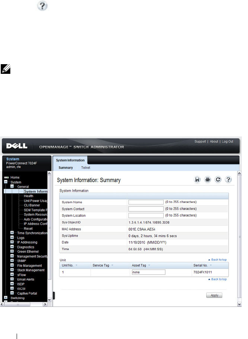Select Auto Configuration tree item
Viewport: 248px width, 339px height.
pos(36,219)
